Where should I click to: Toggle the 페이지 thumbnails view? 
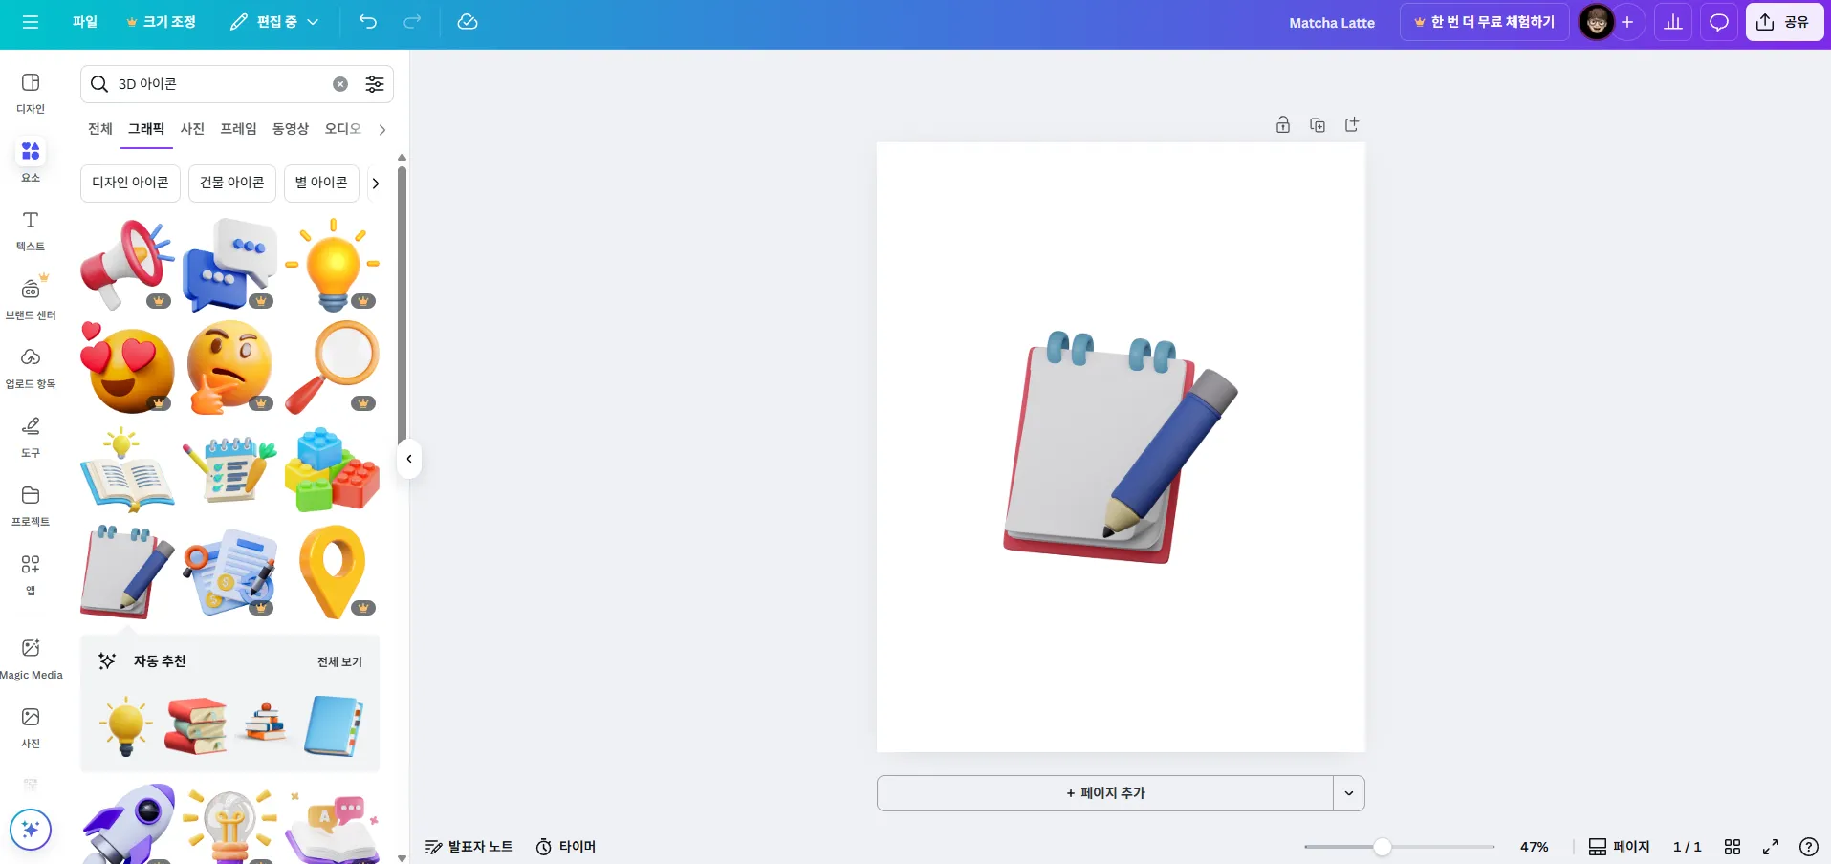click(x=1620, y=847)
